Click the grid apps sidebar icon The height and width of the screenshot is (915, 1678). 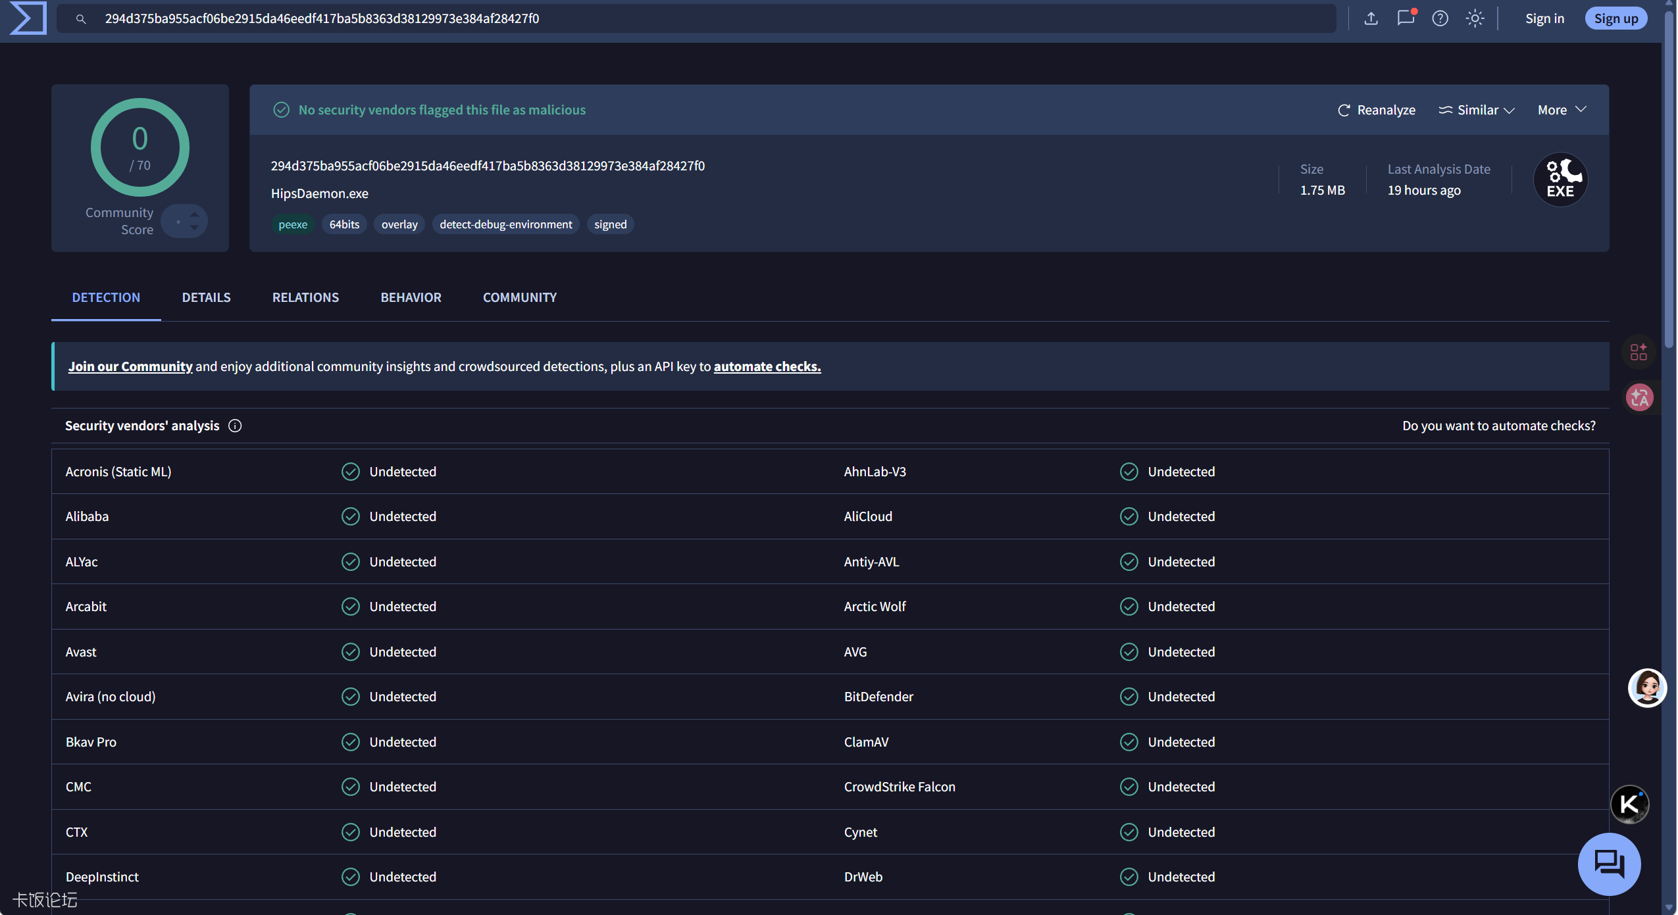click(1639, 352)
